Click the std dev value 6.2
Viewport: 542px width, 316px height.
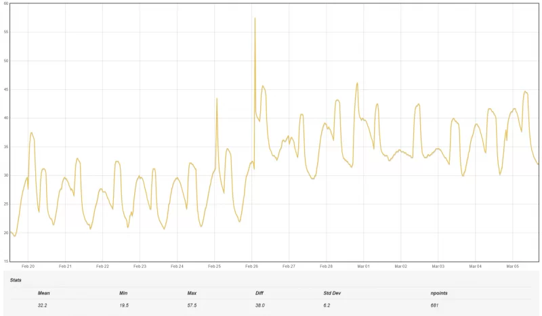tap(327, 306)
